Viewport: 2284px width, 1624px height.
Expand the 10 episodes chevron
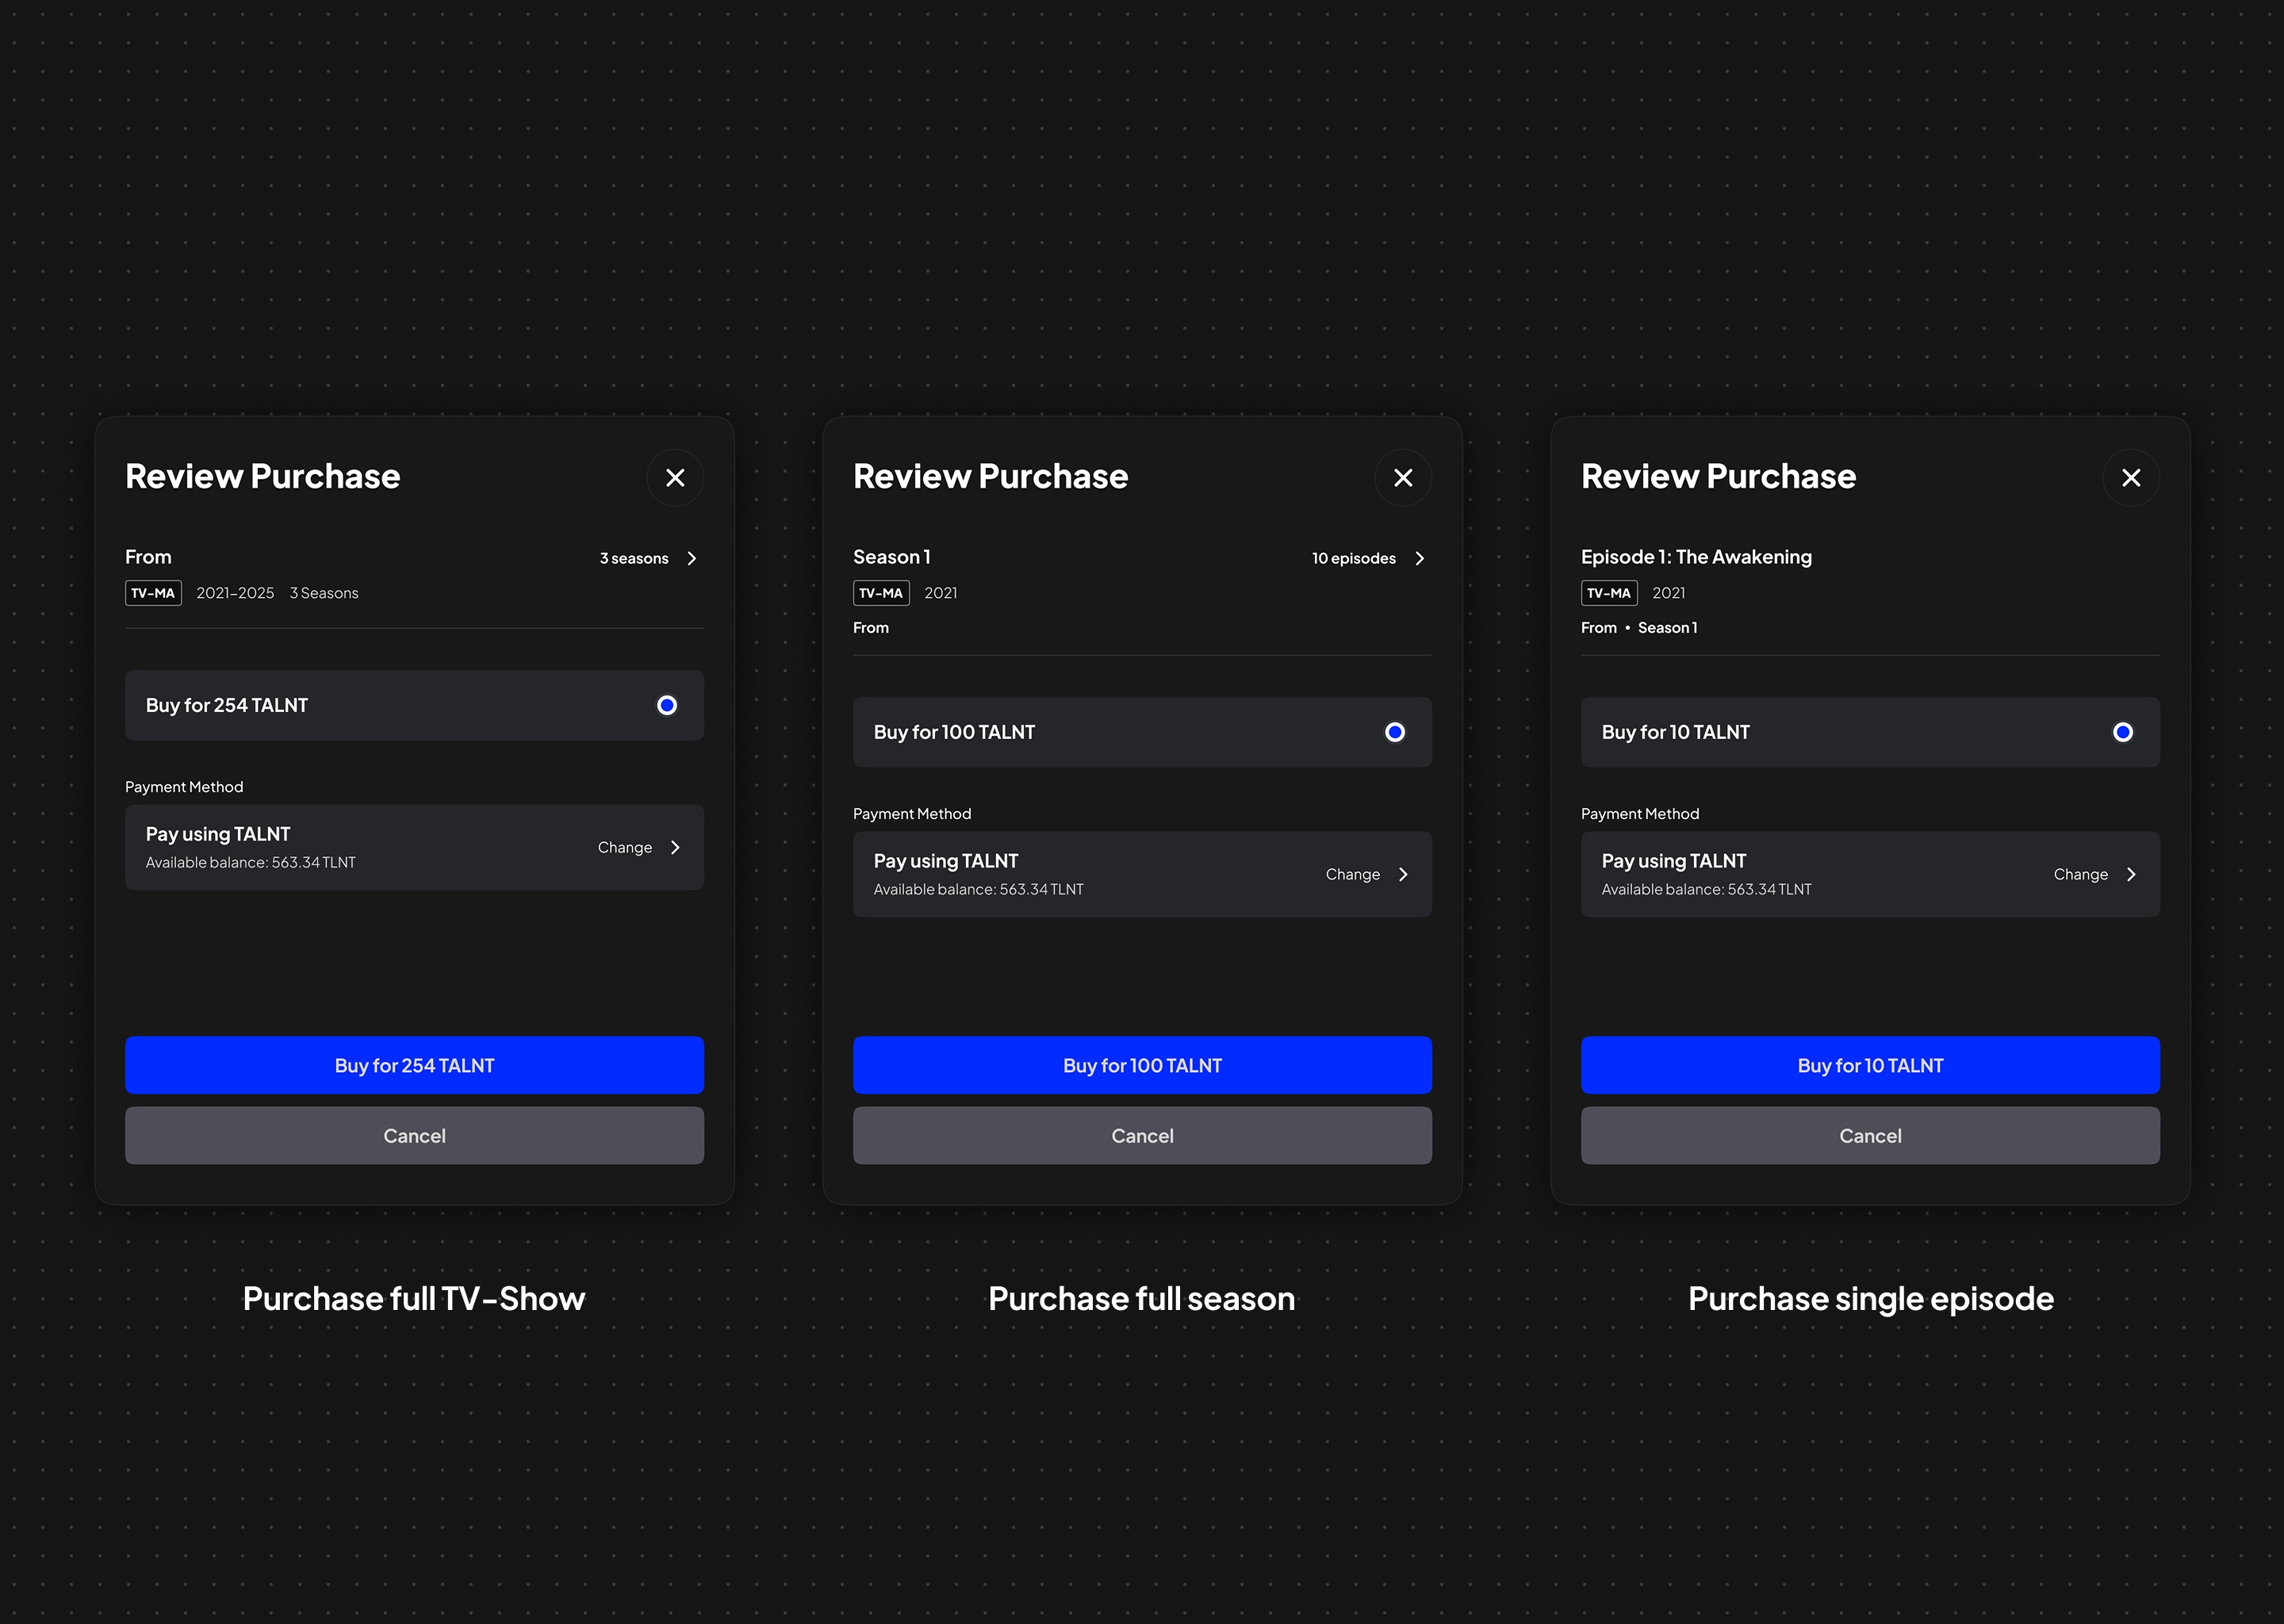pyautogui.click(x=1420, y=558)
